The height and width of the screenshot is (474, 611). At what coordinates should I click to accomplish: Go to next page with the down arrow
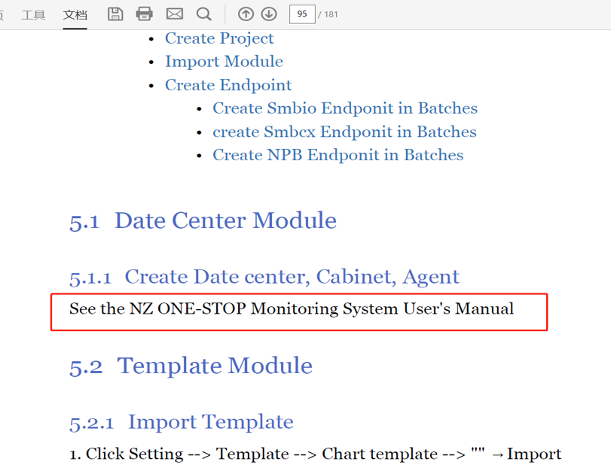pyautogui.click(x=269, y=14)
